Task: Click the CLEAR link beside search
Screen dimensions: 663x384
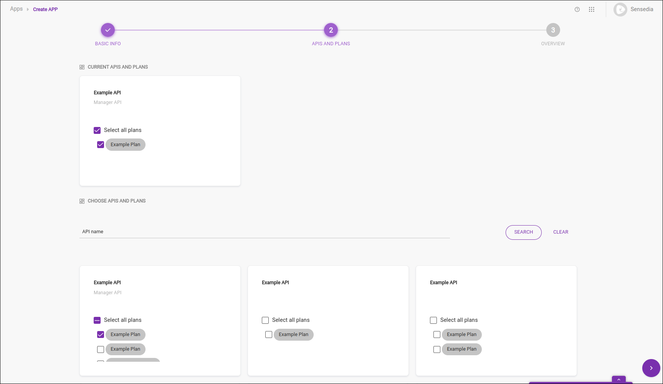Action: coord(561,232)
